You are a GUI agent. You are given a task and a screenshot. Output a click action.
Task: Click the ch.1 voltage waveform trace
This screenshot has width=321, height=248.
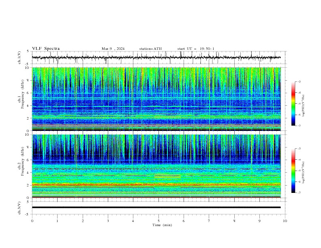click(156, 58)
